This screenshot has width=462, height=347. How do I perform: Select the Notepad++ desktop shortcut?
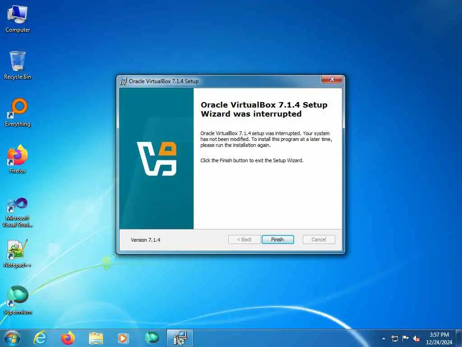point(18,253)
